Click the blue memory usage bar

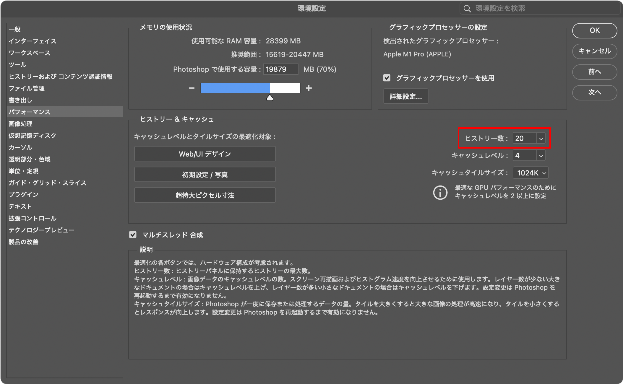point(235,88)
